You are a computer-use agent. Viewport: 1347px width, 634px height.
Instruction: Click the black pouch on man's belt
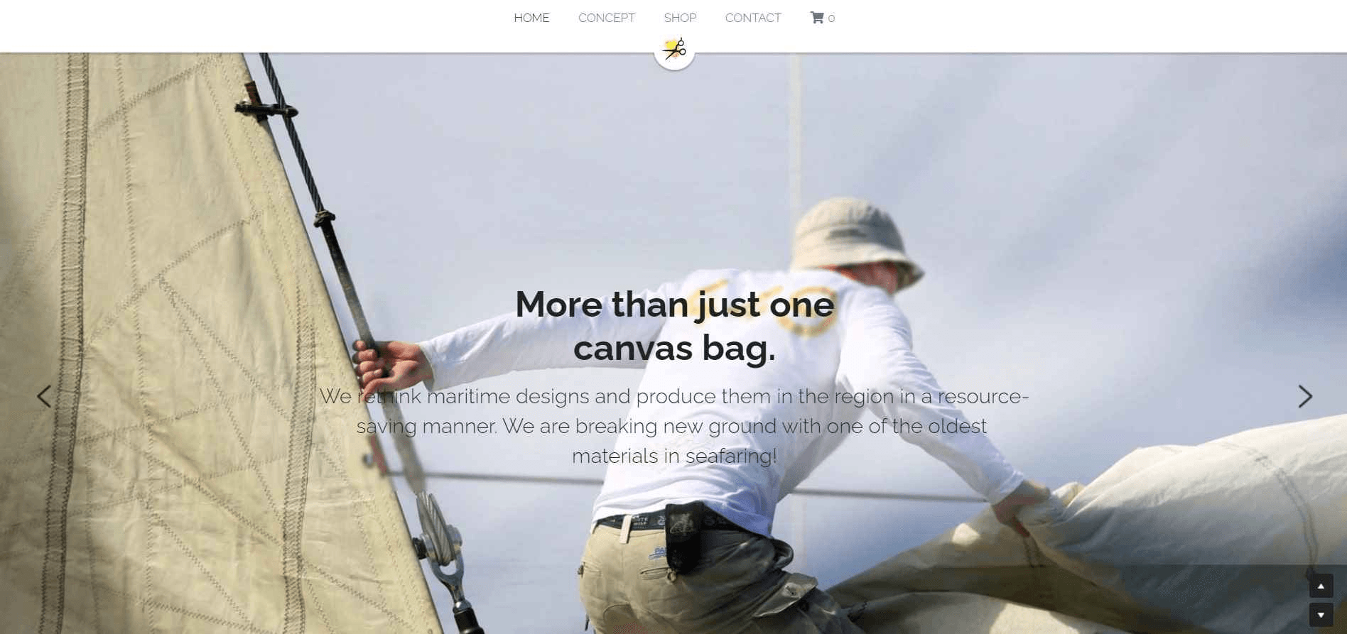point(683,536)
